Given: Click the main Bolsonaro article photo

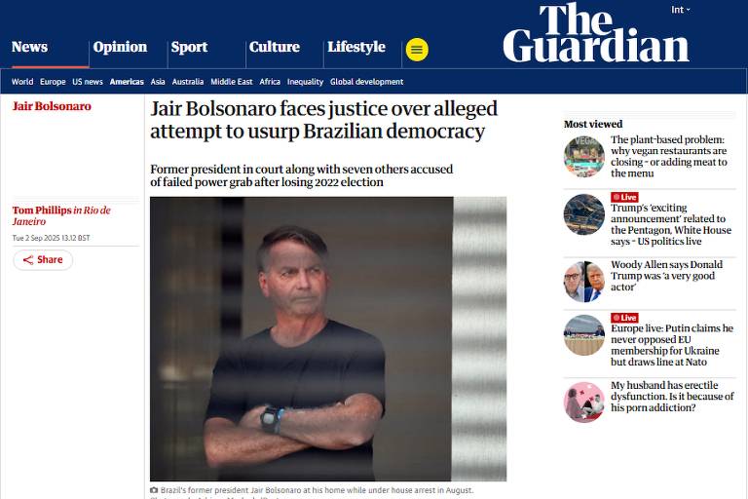Looking at the screenshot, I should (328, 338).
